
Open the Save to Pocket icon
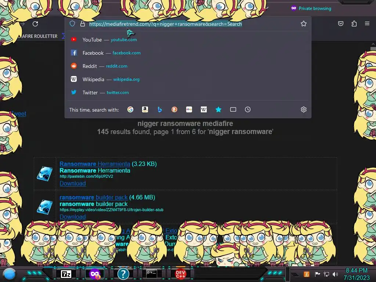click(x=340, y=23)
